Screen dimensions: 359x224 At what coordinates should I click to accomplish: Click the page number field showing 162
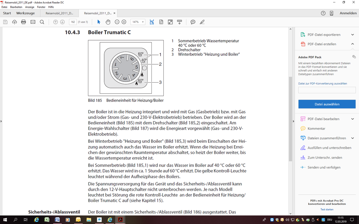pos(73,22)
